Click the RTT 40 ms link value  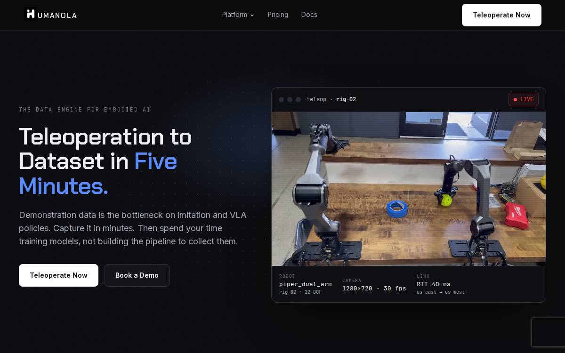click(434, 284)
